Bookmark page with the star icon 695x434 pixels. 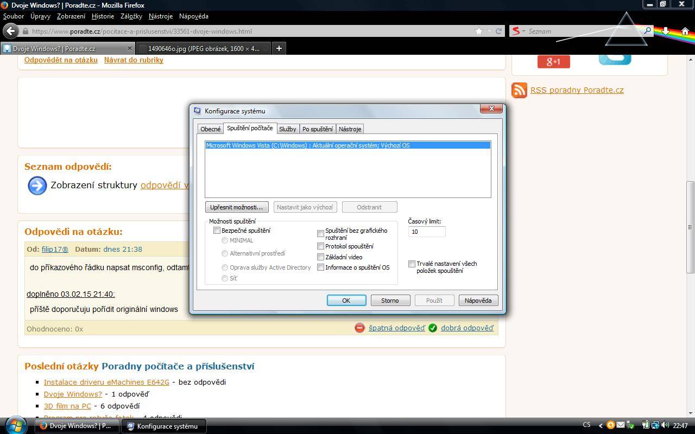pyautogui.click(x=478, y=31)
